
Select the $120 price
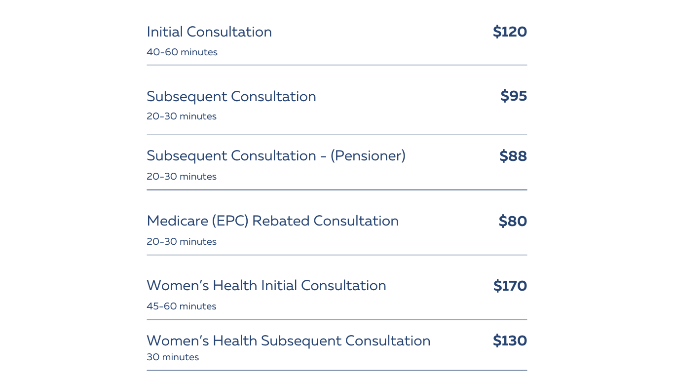[510, 32]
